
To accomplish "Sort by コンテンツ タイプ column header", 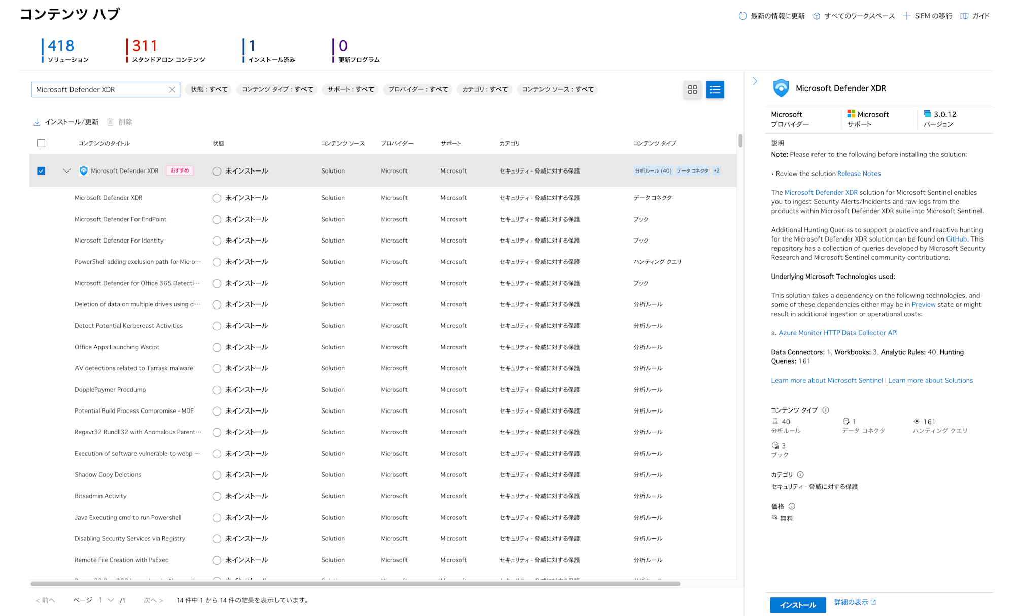I will pos(655,143).
